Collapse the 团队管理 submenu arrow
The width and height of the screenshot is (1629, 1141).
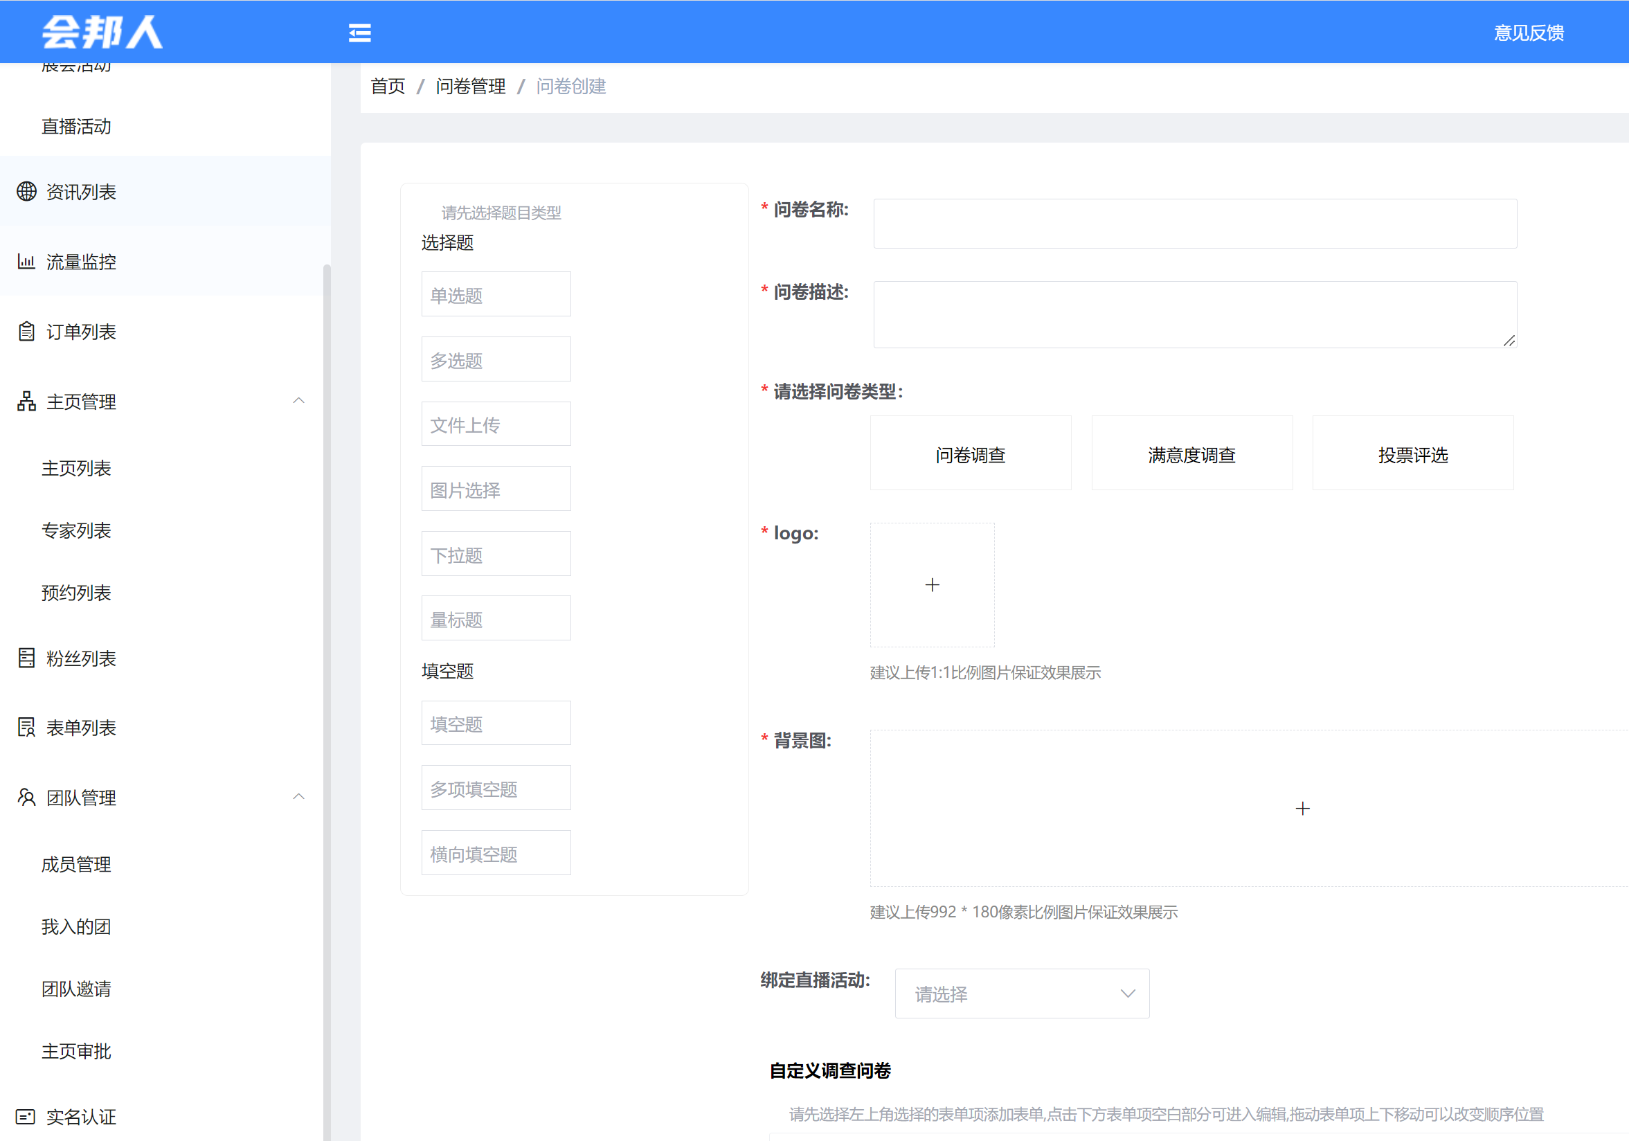point(298,797)
